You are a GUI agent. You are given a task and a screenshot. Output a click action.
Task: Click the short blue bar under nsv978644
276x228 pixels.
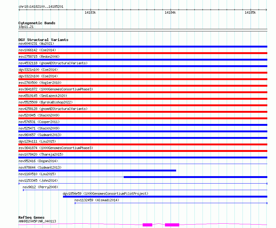coord(97,171)
